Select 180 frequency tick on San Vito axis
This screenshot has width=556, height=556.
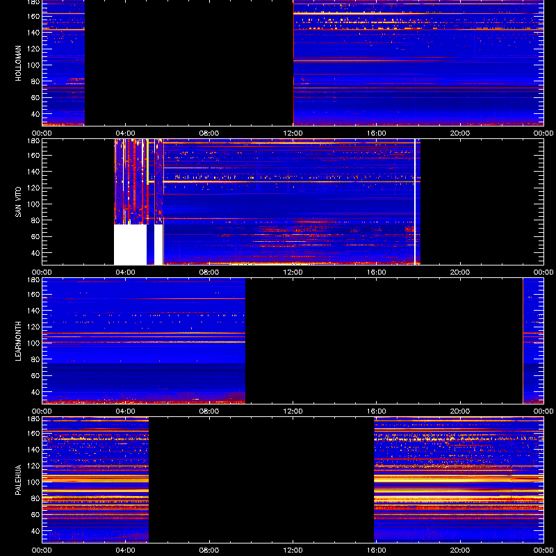[x=33, y=141]
